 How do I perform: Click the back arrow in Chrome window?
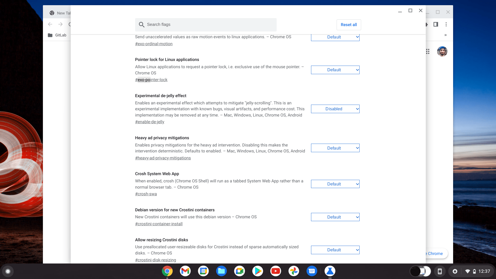(50, 24)
